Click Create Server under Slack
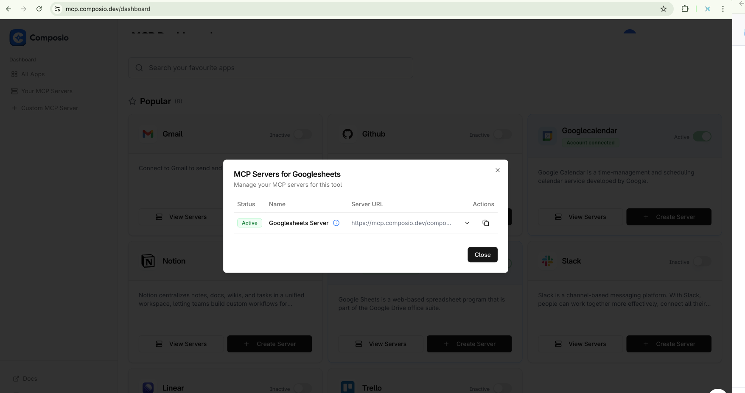The height and width of the screenshot is (393, 745). pyautogui.click(x=669, y=344)
